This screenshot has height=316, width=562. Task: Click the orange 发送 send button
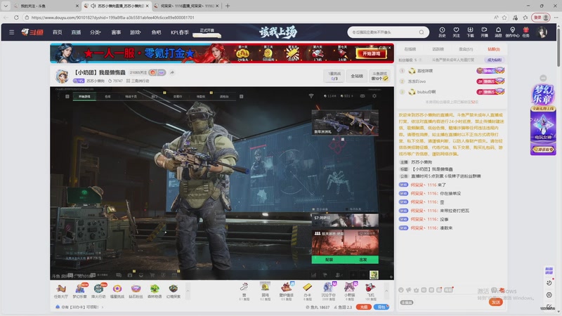coord(496,302)
